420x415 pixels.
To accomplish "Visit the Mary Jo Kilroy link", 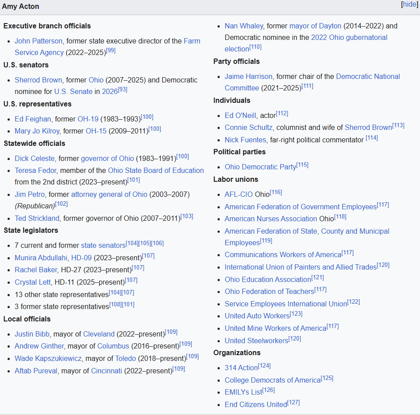I will pos(37,131).
